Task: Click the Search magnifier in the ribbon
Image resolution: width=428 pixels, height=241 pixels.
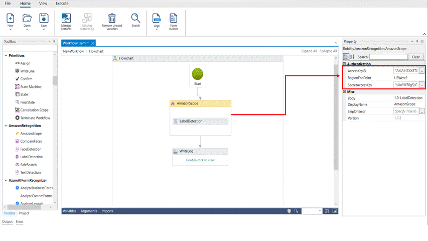Action: (x=135, y=19)
